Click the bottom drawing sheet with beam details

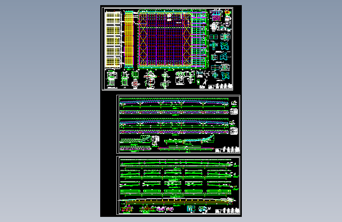click(x=178, y=186)
